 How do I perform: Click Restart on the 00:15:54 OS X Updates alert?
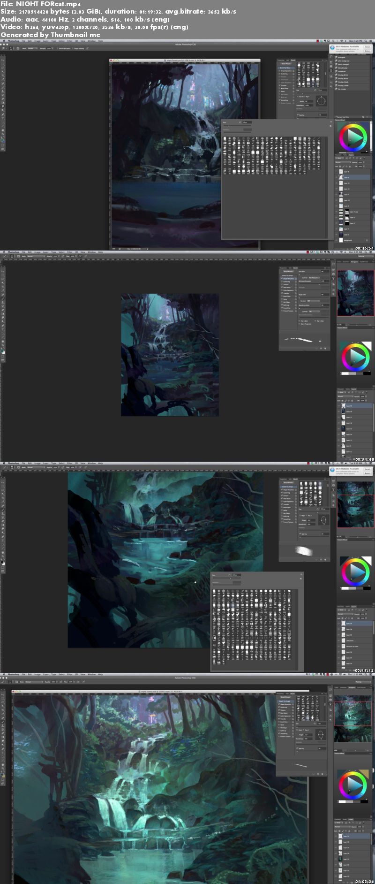coord(367,51)
